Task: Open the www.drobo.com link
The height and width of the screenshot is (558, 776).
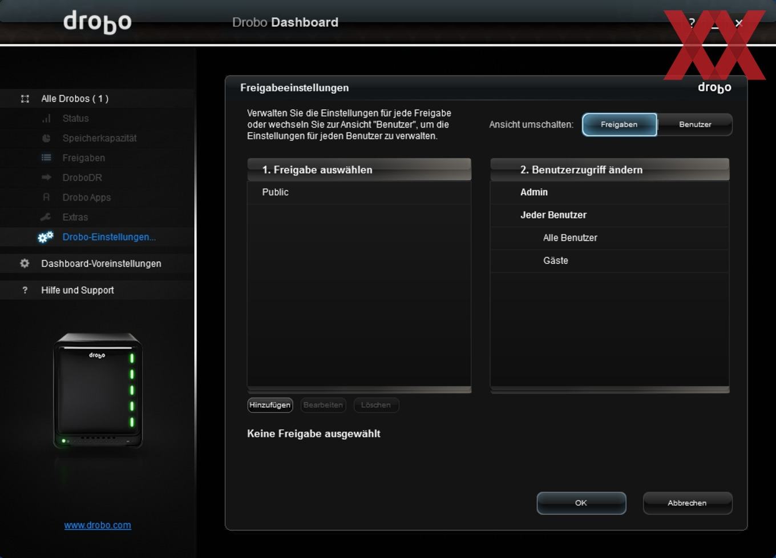Action: click(98, 525)
